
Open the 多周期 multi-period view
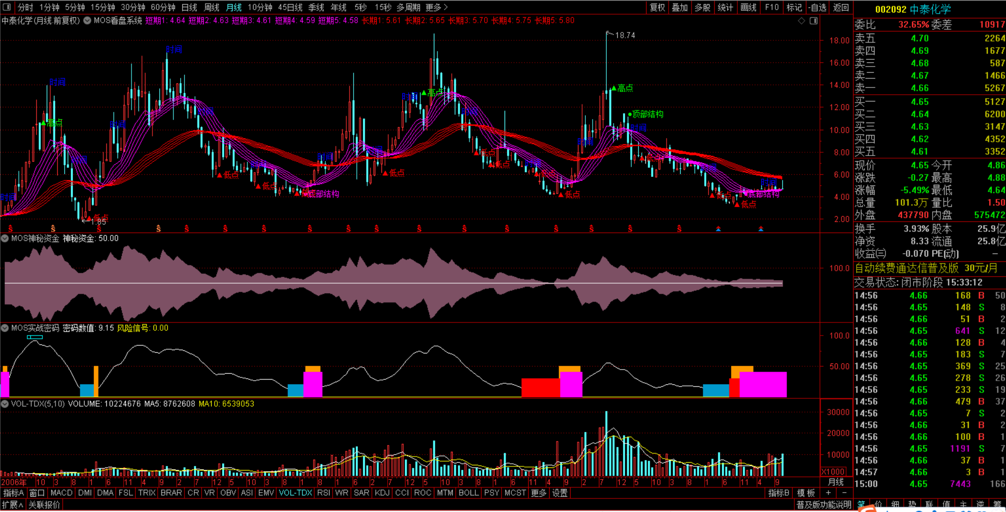[408, 7]
